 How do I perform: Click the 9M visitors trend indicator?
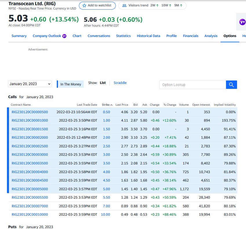(x=178, y=6)
